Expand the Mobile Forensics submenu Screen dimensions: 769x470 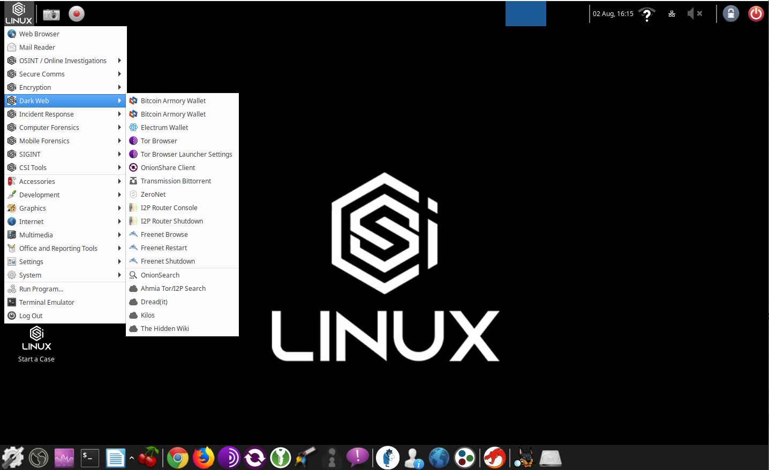65,141
